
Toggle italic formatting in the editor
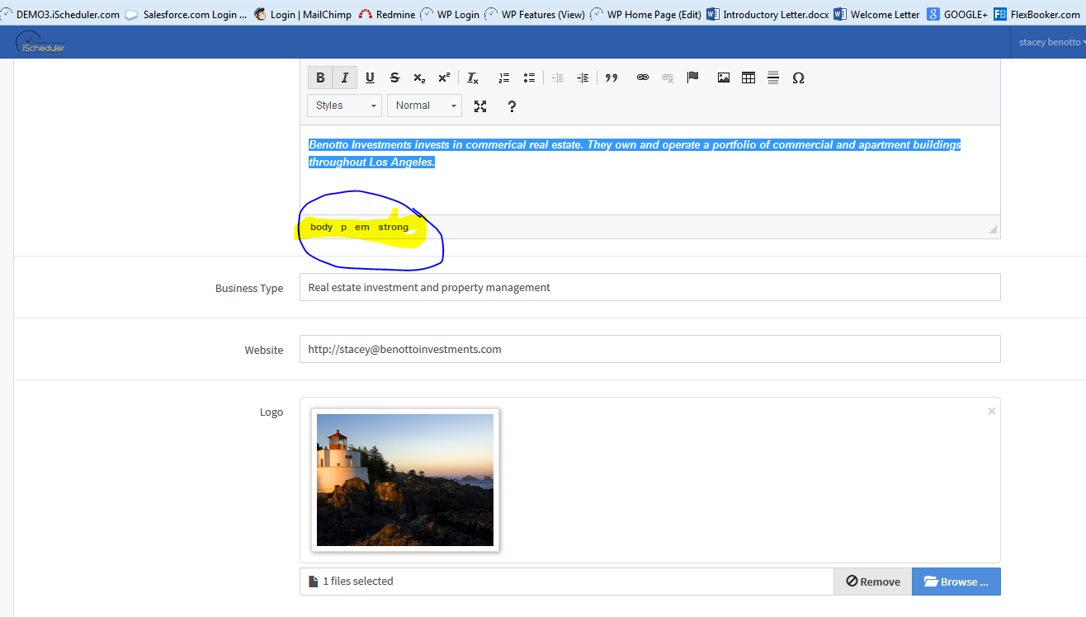click(x=345, y=78)
